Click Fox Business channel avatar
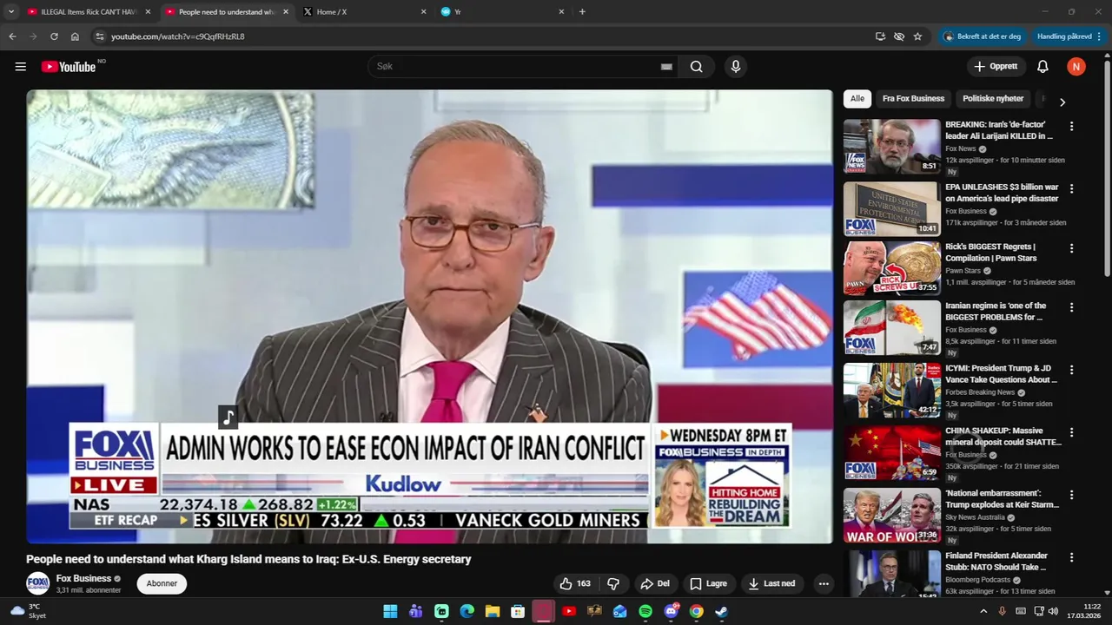Screen dimensions: 1112x625 tap(37, 583)
